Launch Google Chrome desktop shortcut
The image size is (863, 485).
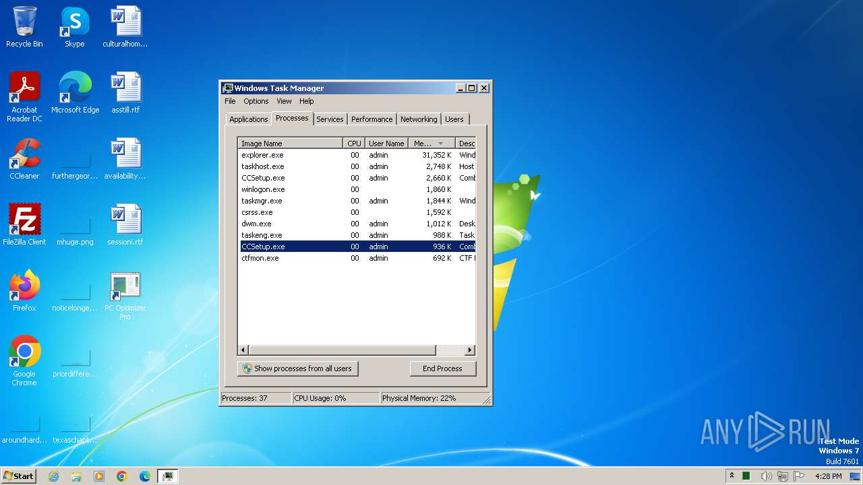pyautogui.click(x=24, y=361)
